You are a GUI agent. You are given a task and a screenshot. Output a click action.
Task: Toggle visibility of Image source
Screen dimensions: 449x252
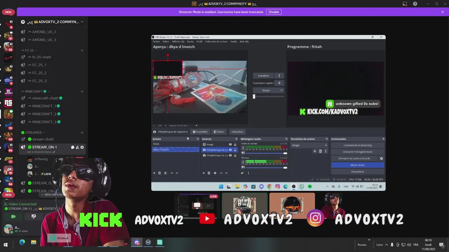point(230,144)
